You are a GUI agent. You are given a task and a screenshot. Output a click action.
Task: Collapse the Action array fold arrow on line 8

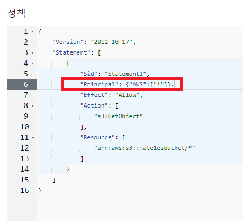point(32,106)
